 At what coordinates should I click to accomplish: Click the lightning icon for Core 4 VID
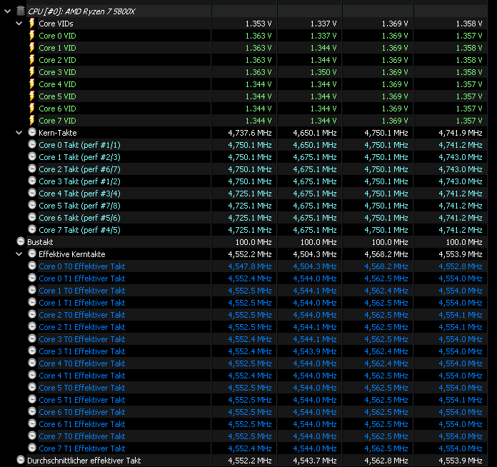[x=31, y=84]
